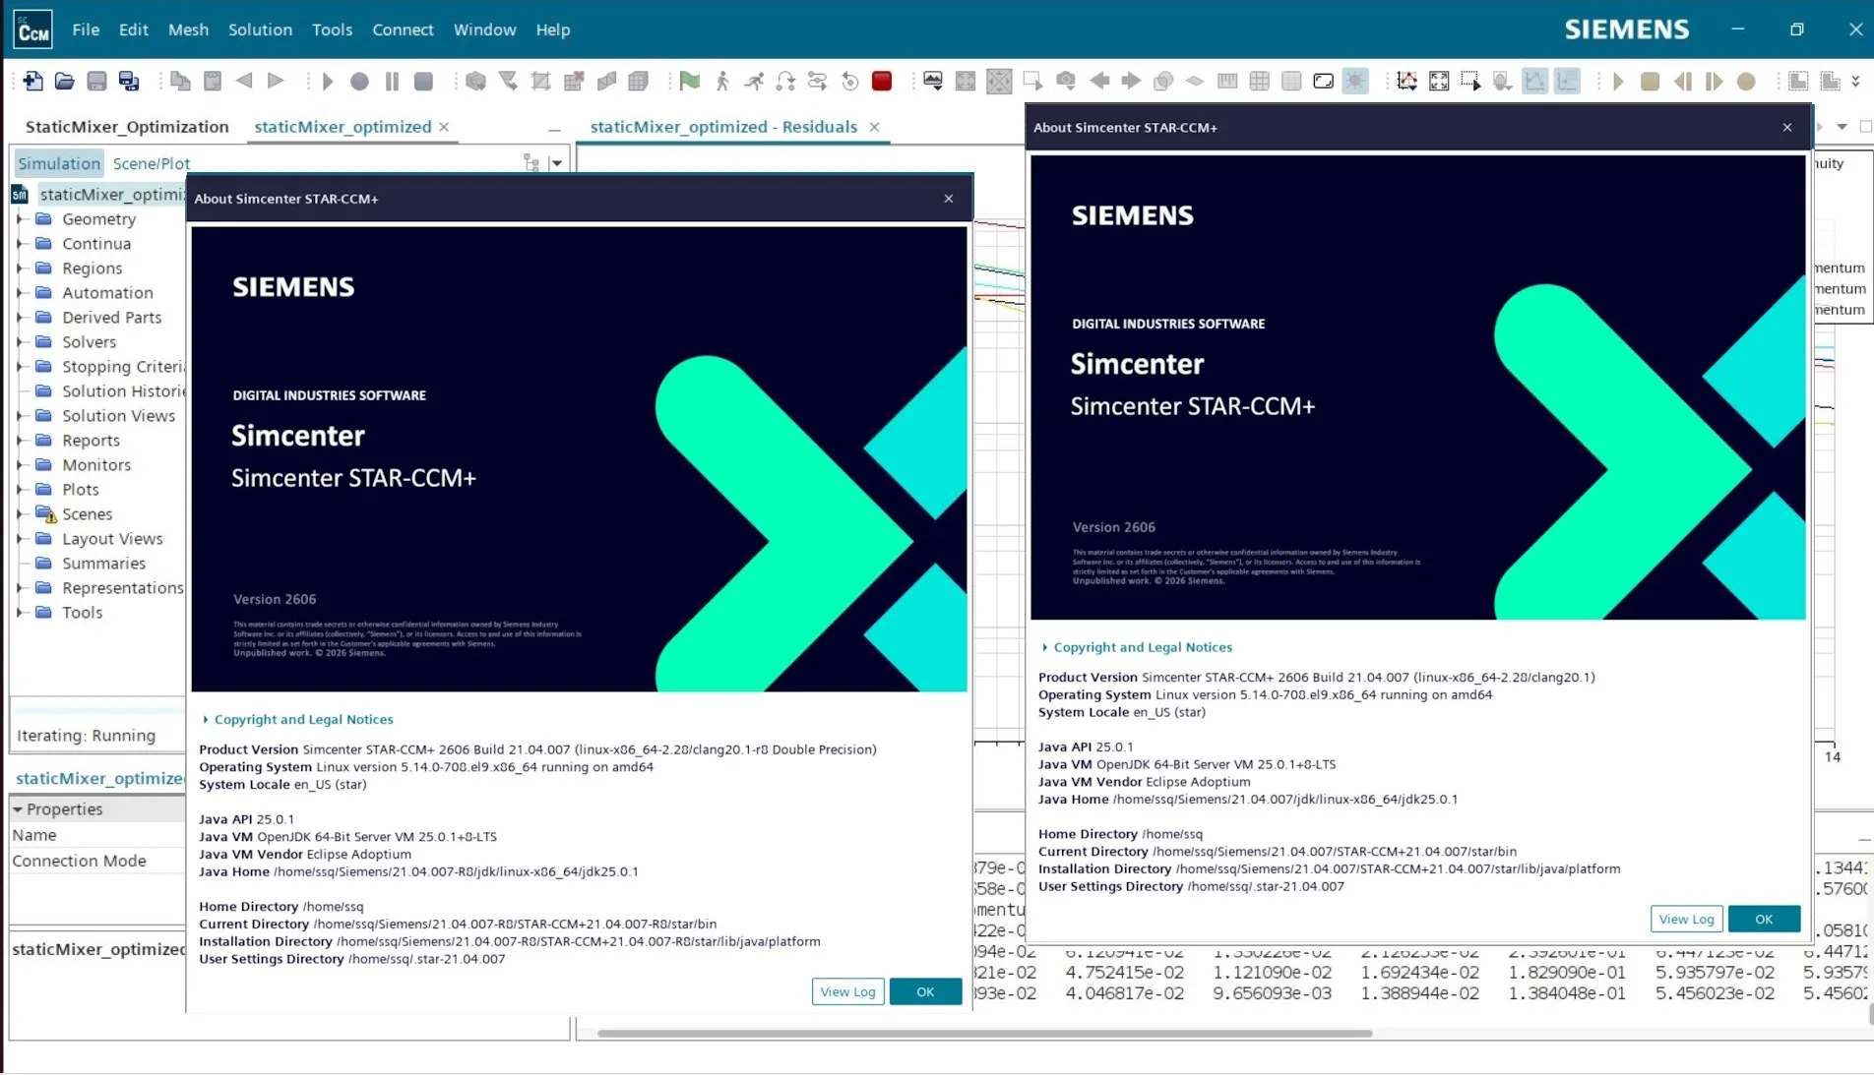Screen dimensions: 1874x1075
Task: Click the gray Stop square icon
Action: 423,82
